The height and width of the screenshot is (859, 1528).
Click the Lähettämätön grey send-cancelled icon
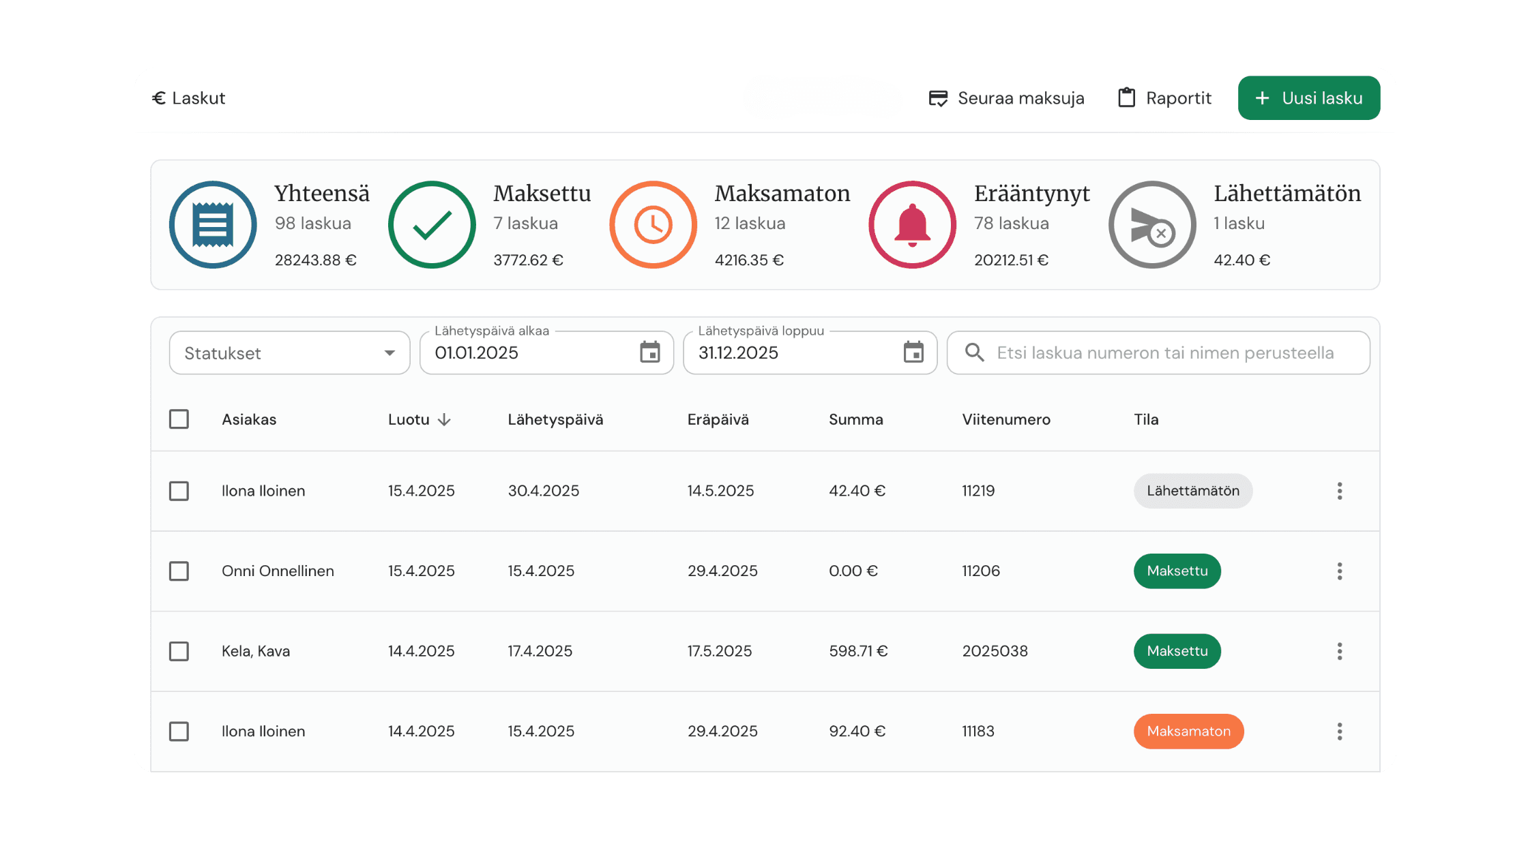click(x=1152, y=224)
